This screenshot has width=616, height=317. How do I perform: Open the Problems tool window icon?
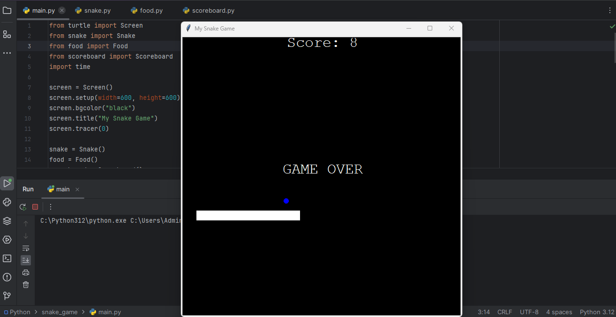click(x=7, y=277)
